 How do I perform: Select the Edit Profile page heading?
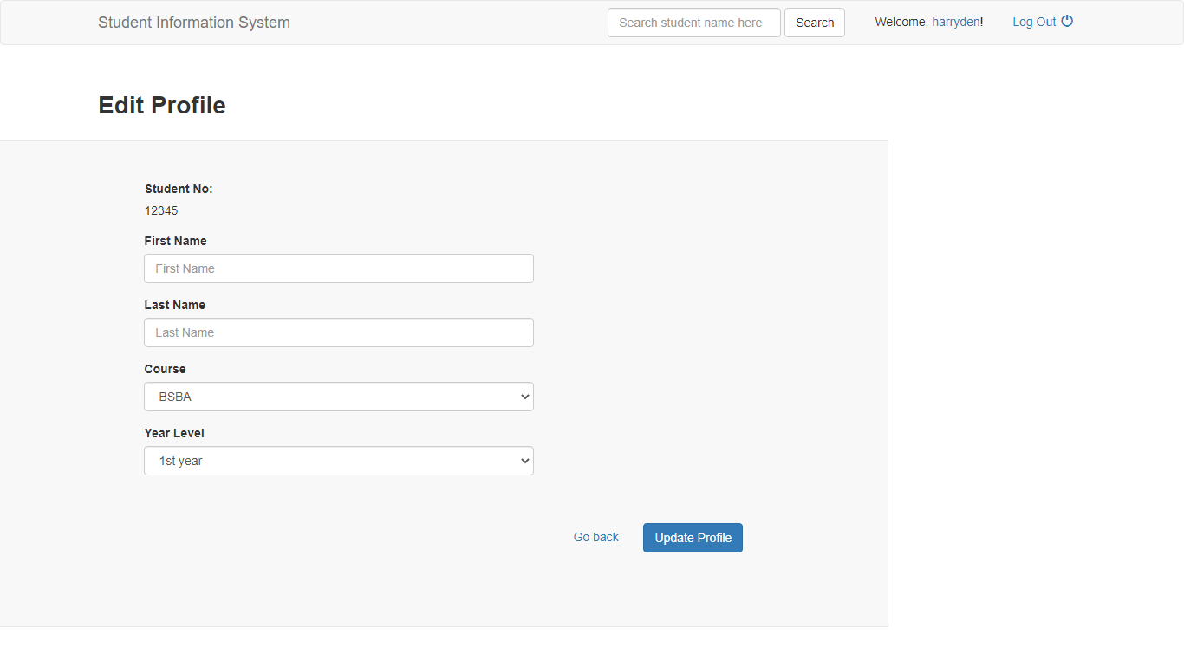[161, 105]
